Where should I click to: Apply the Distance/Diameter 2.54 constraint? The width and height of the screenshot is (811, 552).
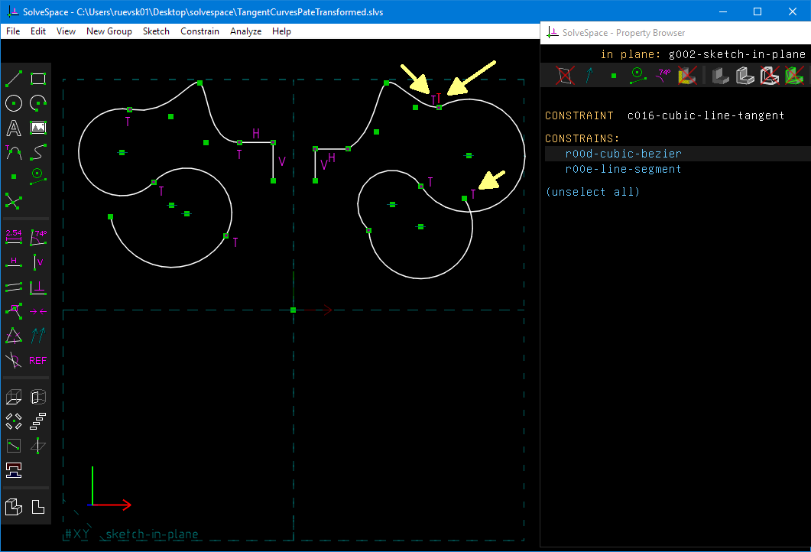(14, 237)
